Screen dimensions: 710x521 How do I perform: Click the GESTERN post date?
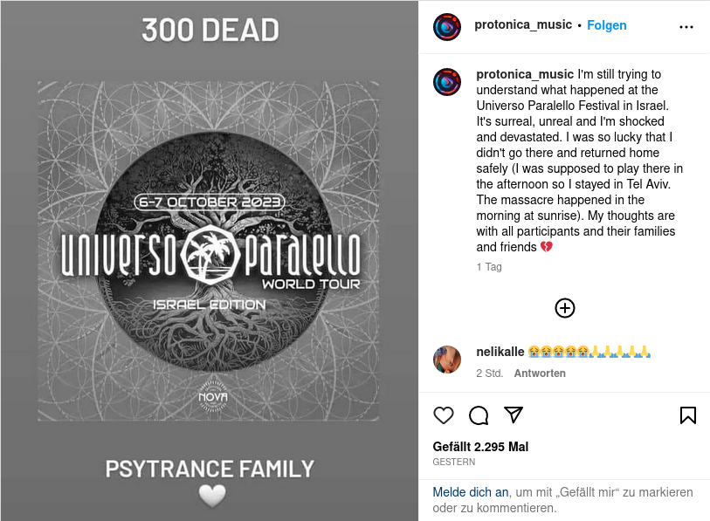tap(454, 462)
